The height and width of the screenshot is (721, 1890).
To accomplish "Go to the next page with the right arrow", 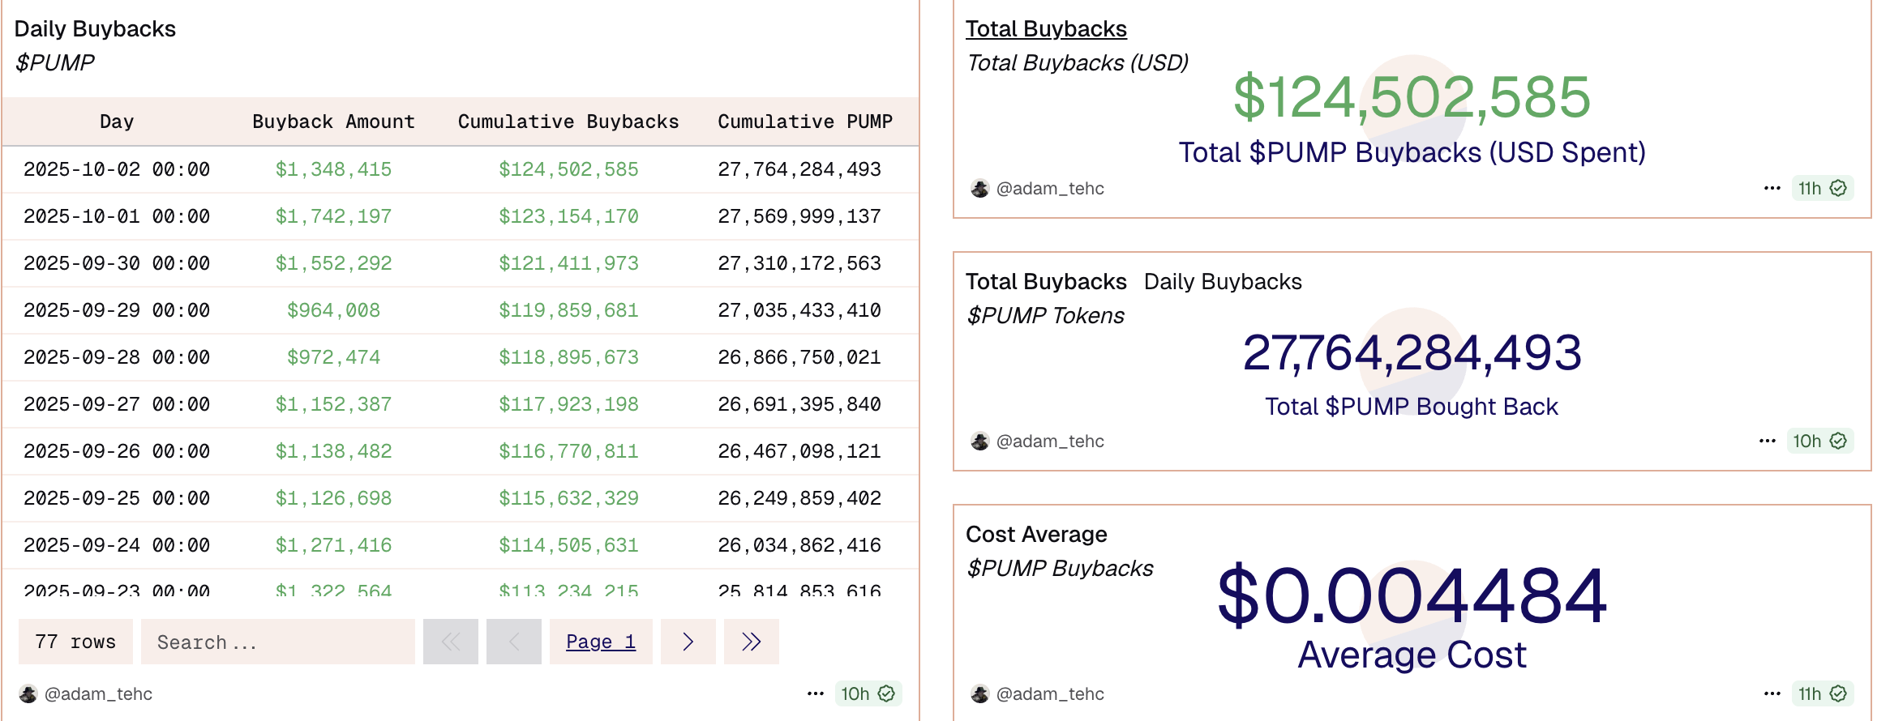I will [688, 642].
